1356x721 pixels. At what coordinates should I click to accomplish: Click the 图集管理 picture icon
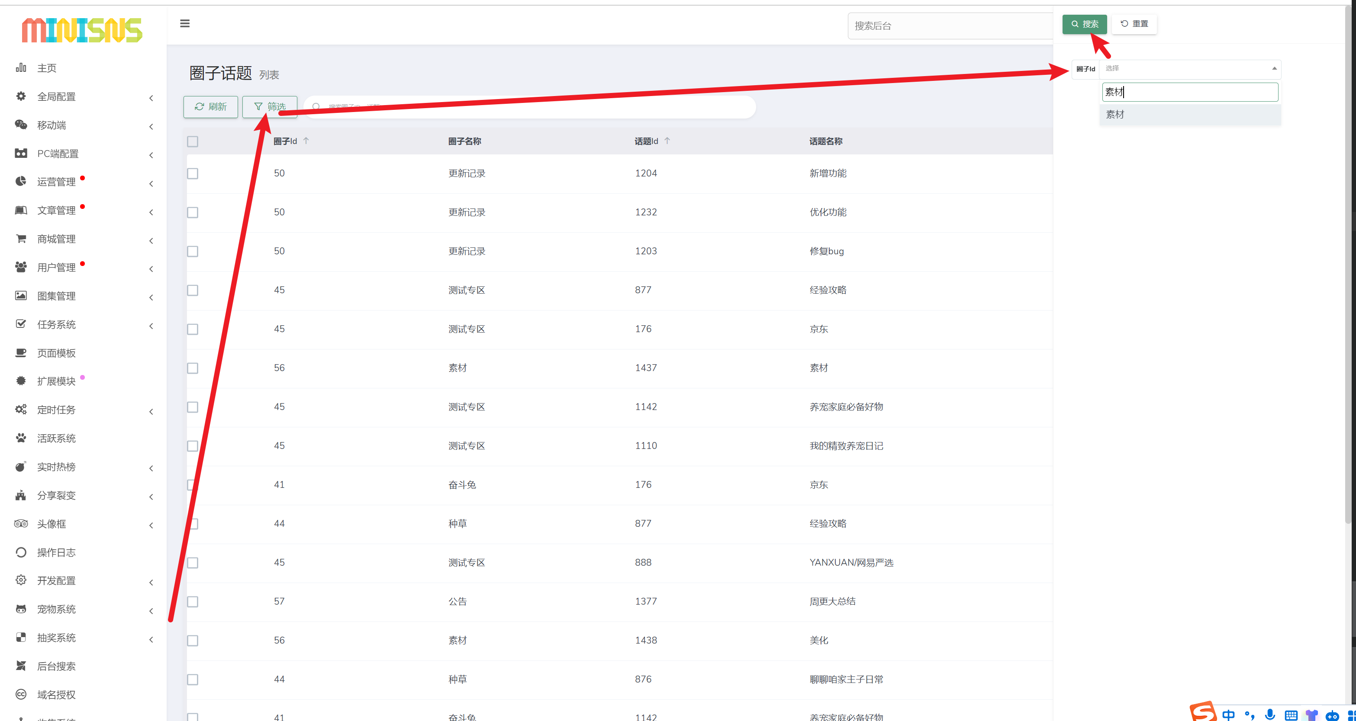[x=21, y=295]
